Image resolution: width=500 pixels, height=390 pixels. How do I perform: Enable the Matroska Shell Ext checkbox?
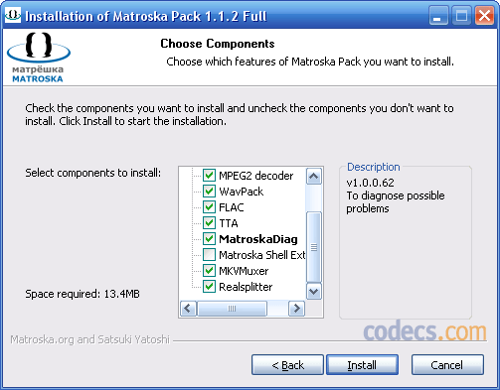pos(209,254)
